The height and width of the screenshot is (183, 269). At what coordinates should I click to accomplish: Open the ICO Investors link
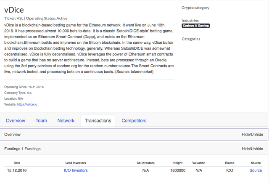(76, 170)
